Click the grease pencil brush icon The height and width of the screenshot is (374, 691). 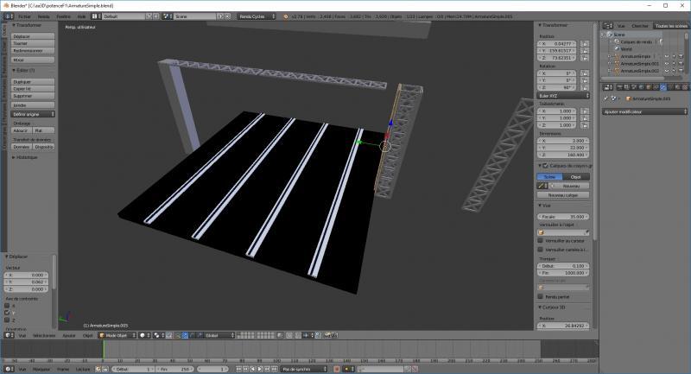pyautogui.click(x=542, y=186)
